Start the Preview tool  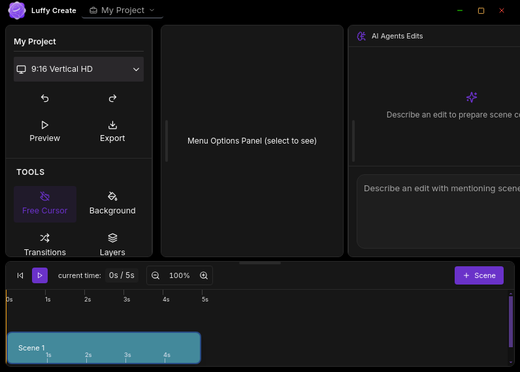45,132
